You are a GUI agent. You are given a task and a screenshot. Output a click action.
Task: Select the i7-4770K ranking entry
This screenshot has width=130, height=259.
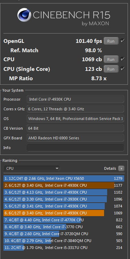64,220
